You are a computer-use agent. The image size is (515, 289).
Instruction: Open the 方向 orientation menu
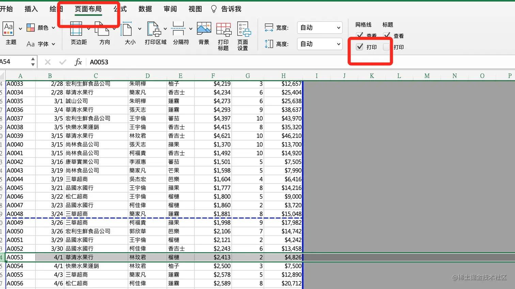pyautogui.click(x=105, y=33)
